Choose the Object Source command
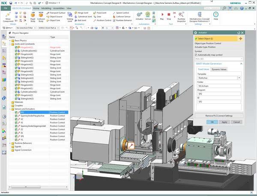The height and width of the screenshot is (196, 257). (54, 17)
